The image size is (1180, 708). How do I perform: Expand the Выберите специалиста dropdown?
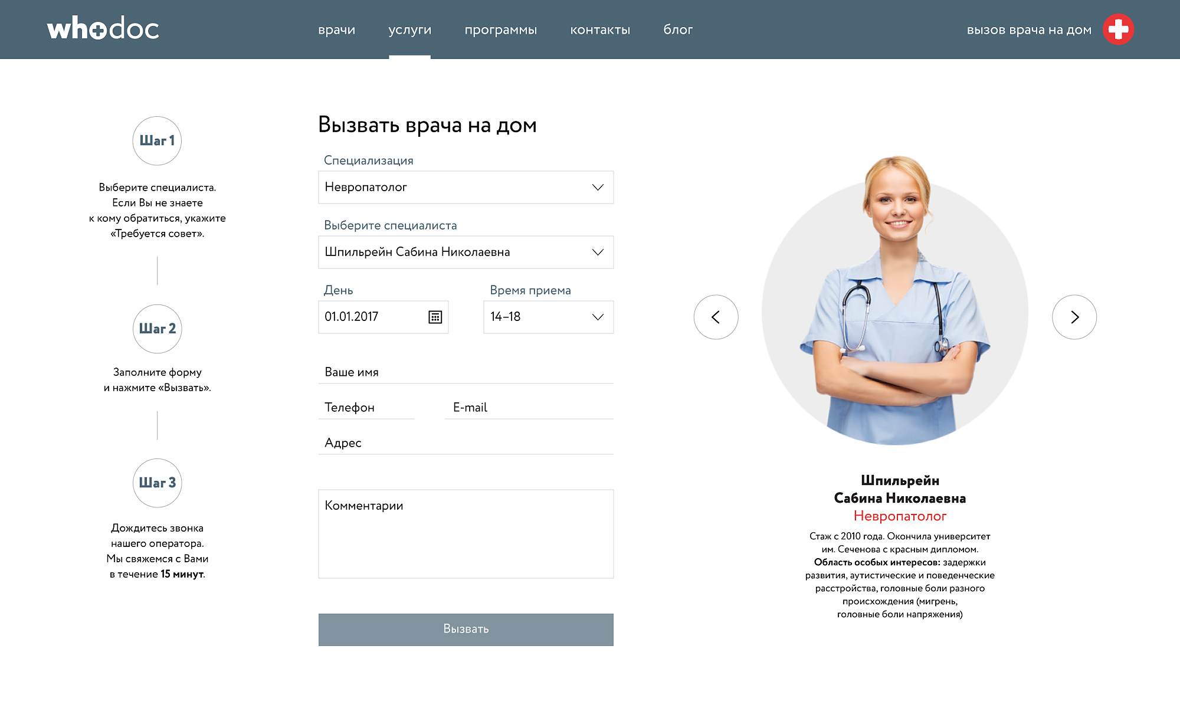pos(466,252)
